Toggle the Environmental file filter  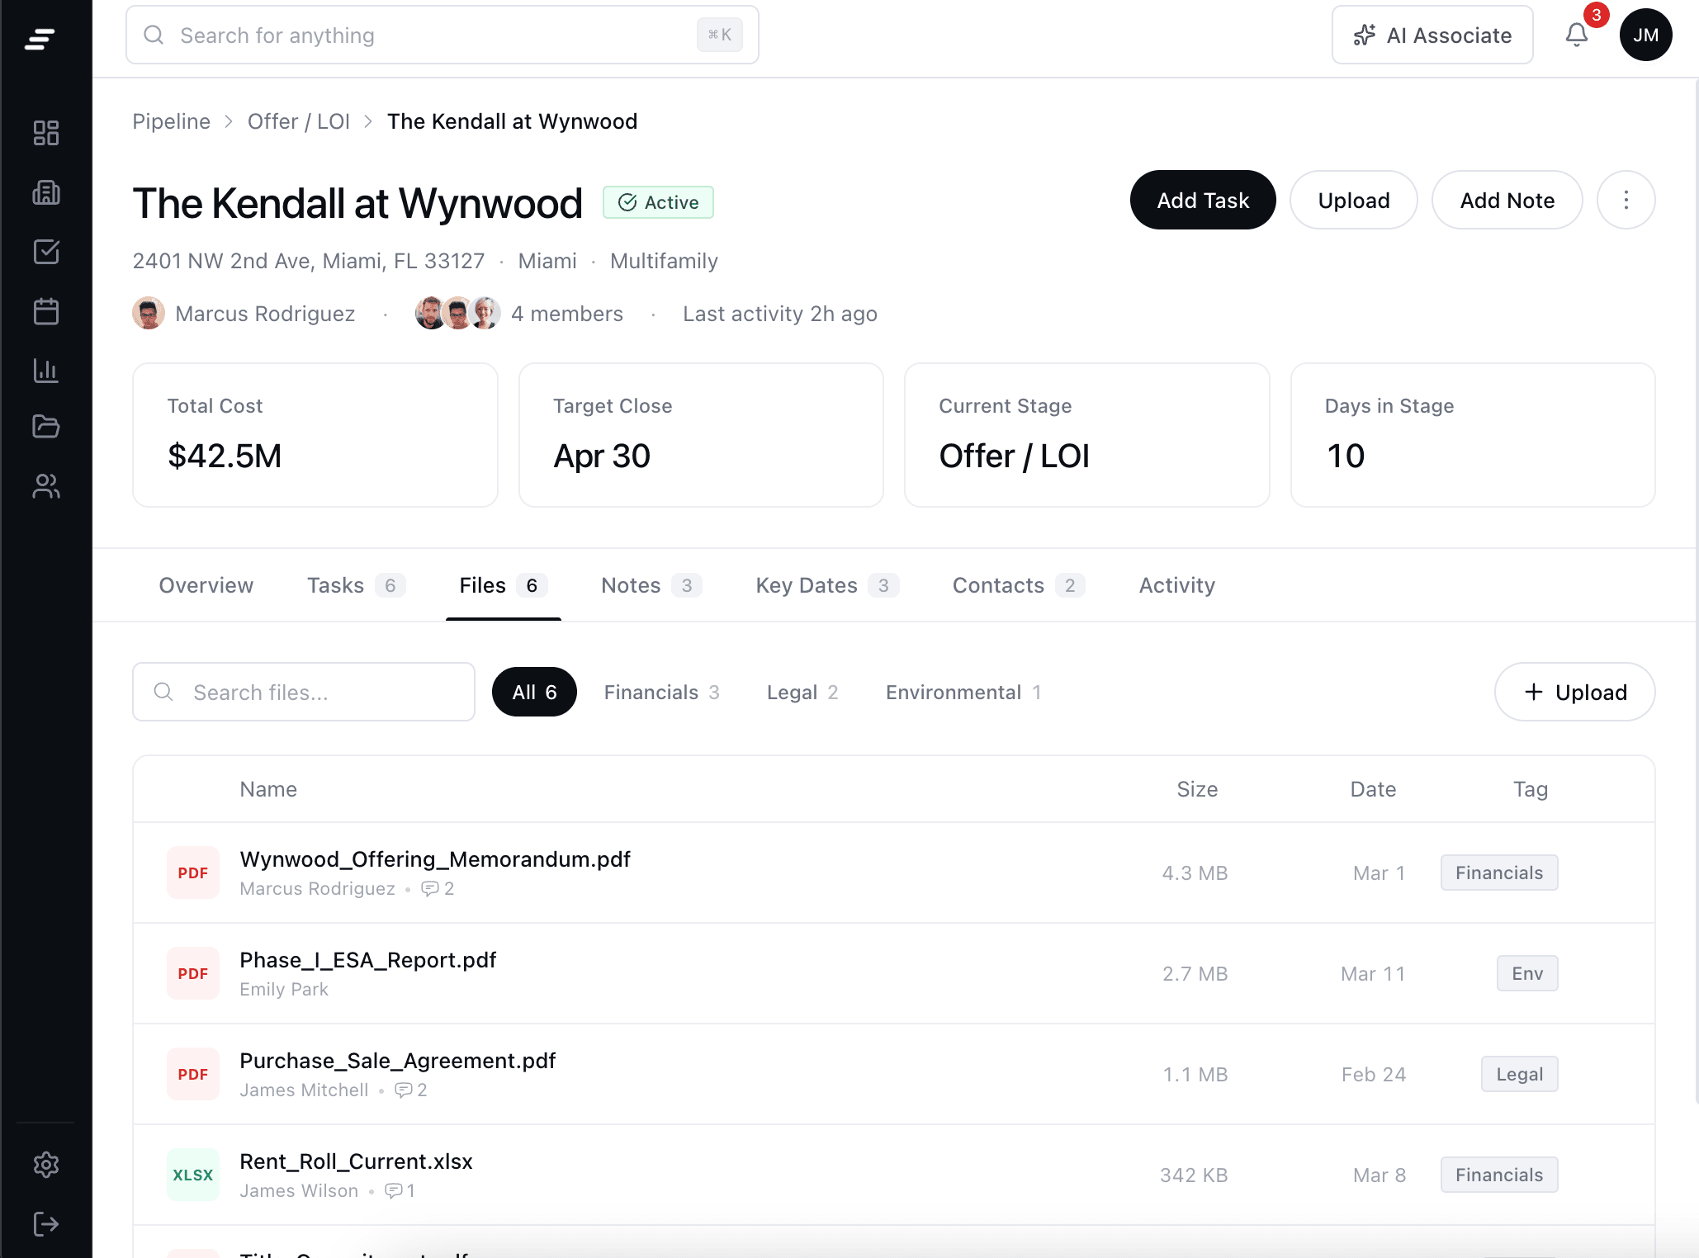(x=963, y=692)
